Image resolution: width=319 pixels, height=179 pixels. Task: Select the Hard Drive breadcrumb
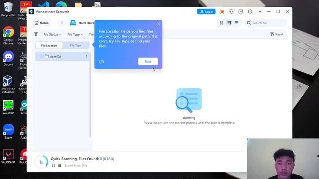82,23
